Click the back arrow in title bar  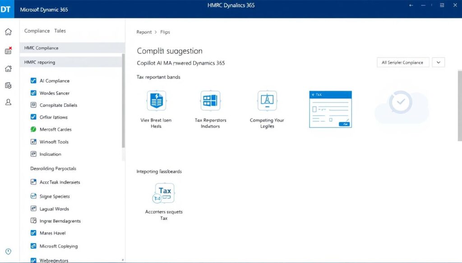(411, 5)
